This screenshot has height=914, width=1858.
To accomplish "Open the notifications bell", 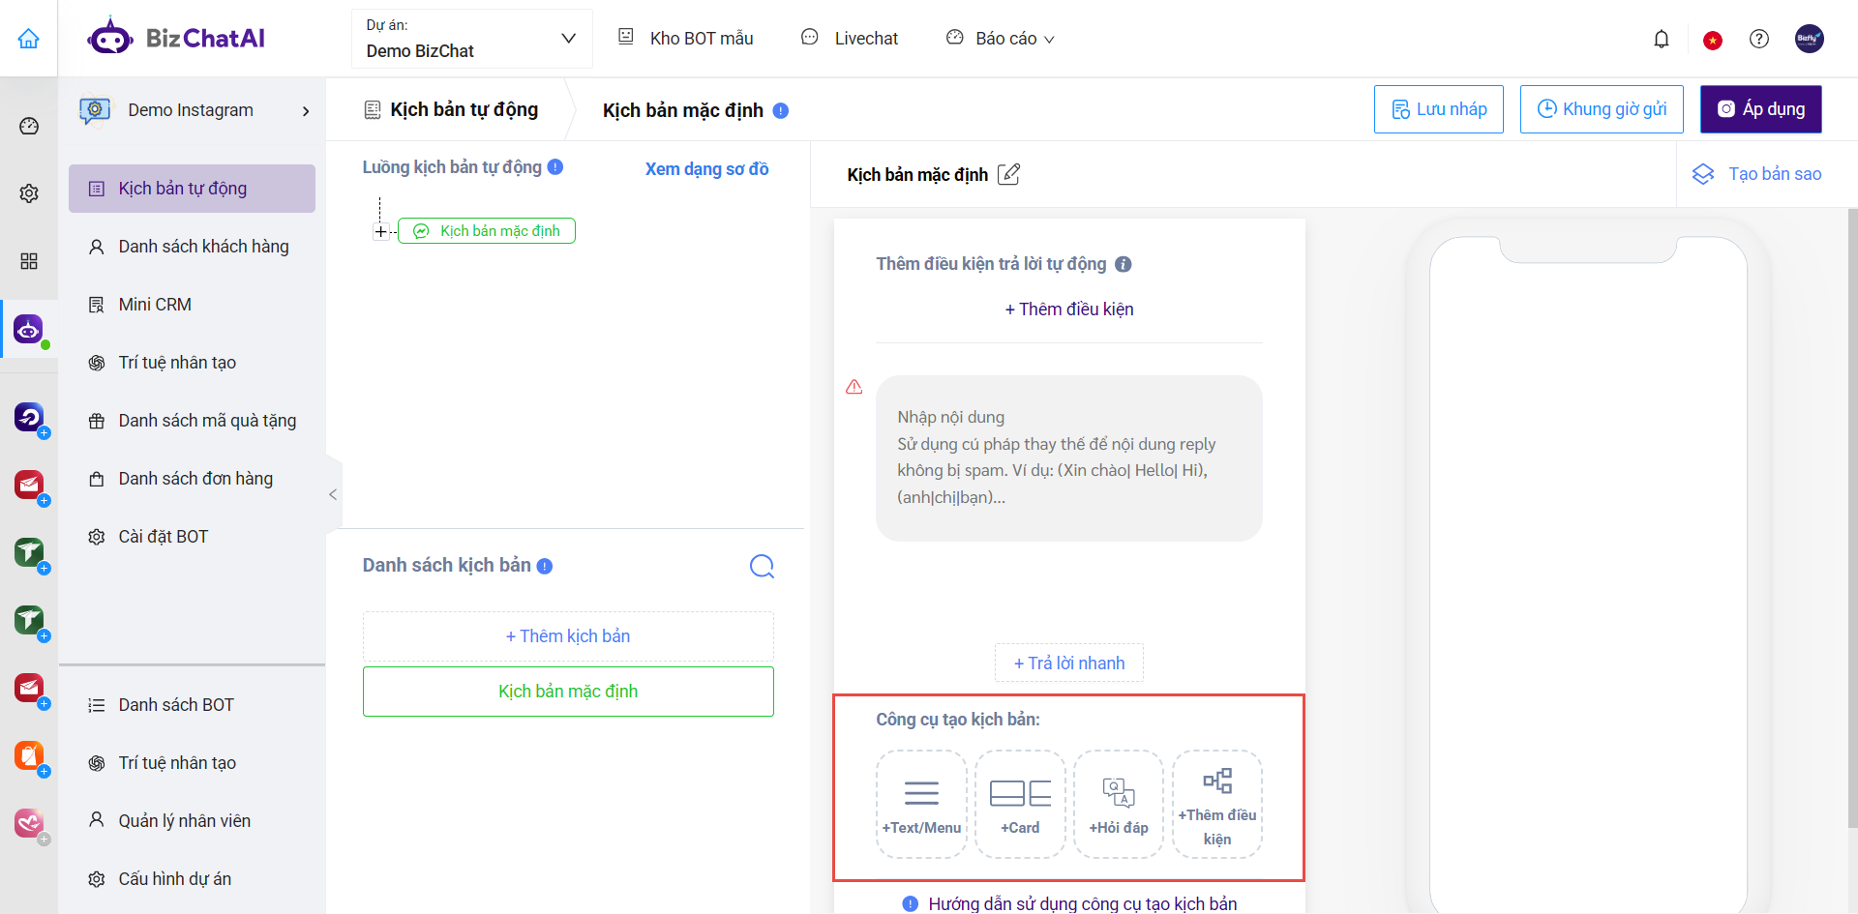I will coord(1662,39).
